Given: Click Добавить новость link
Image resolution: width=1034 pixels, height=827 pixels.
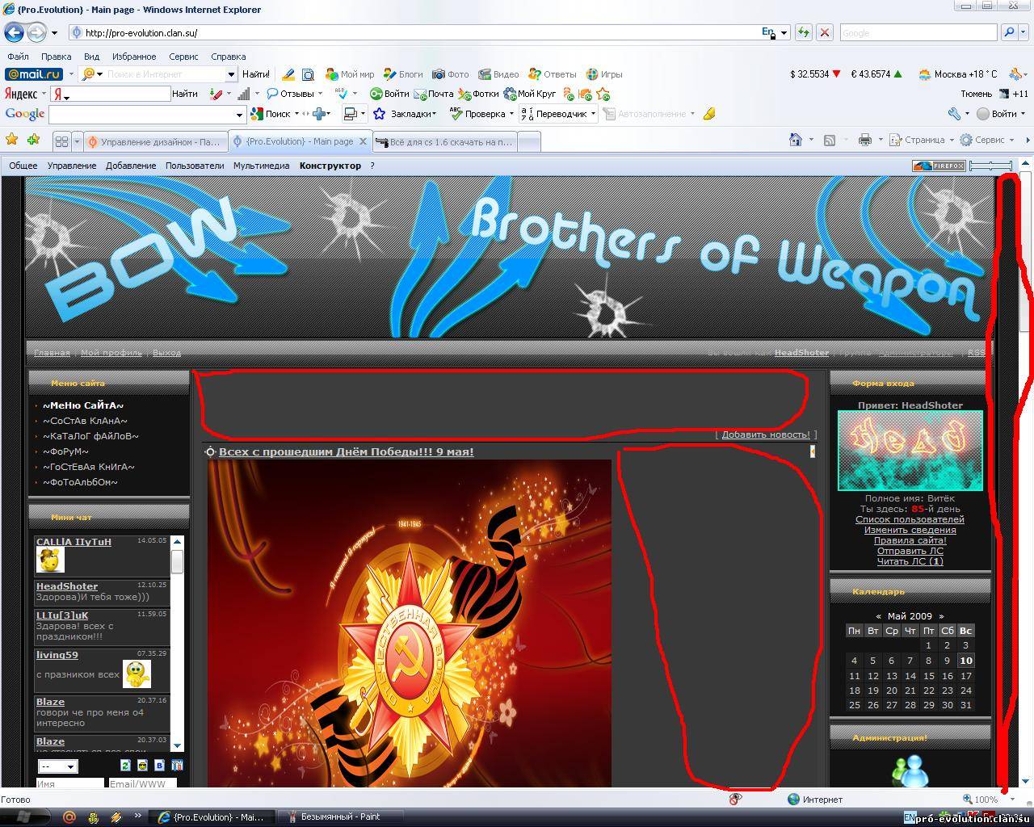Looking at the screenshot, I should (766, 434).
